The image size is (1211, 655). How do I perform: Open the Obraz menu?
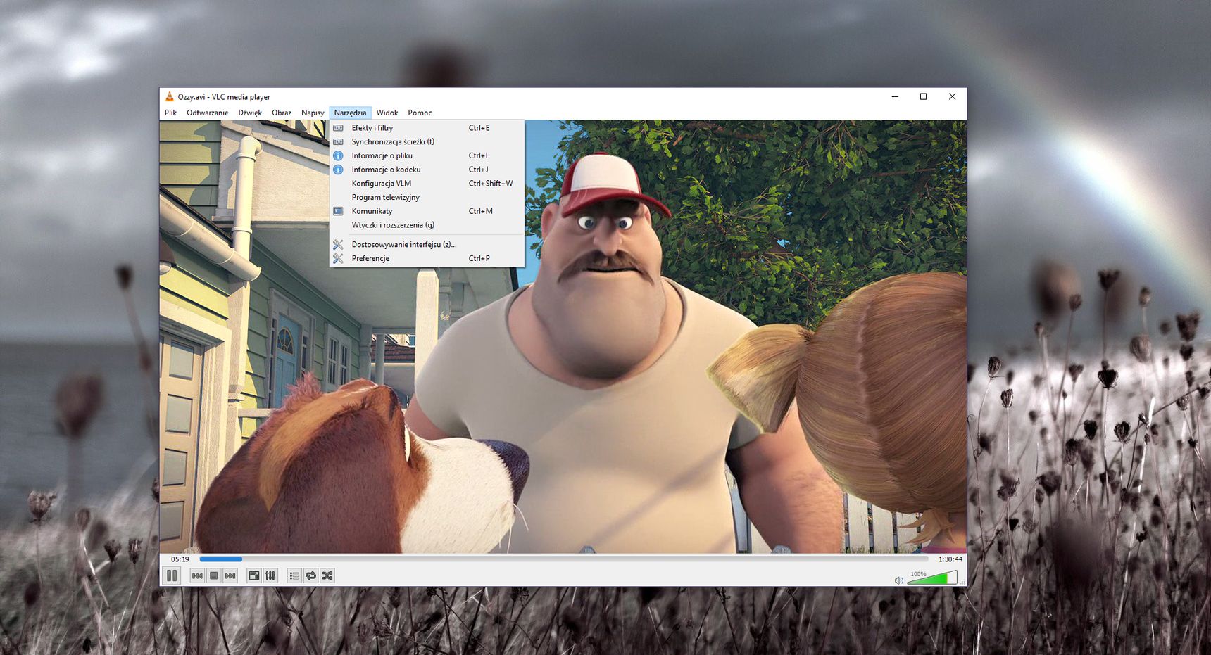(282, 113)
